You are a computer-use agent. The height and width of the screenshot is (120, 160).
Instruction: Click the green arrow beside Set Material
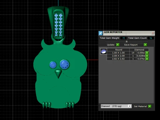[x=150, y=106]
